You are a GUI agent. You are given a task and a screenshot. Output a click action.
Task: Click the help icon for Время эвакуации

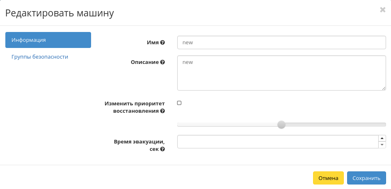162,150
